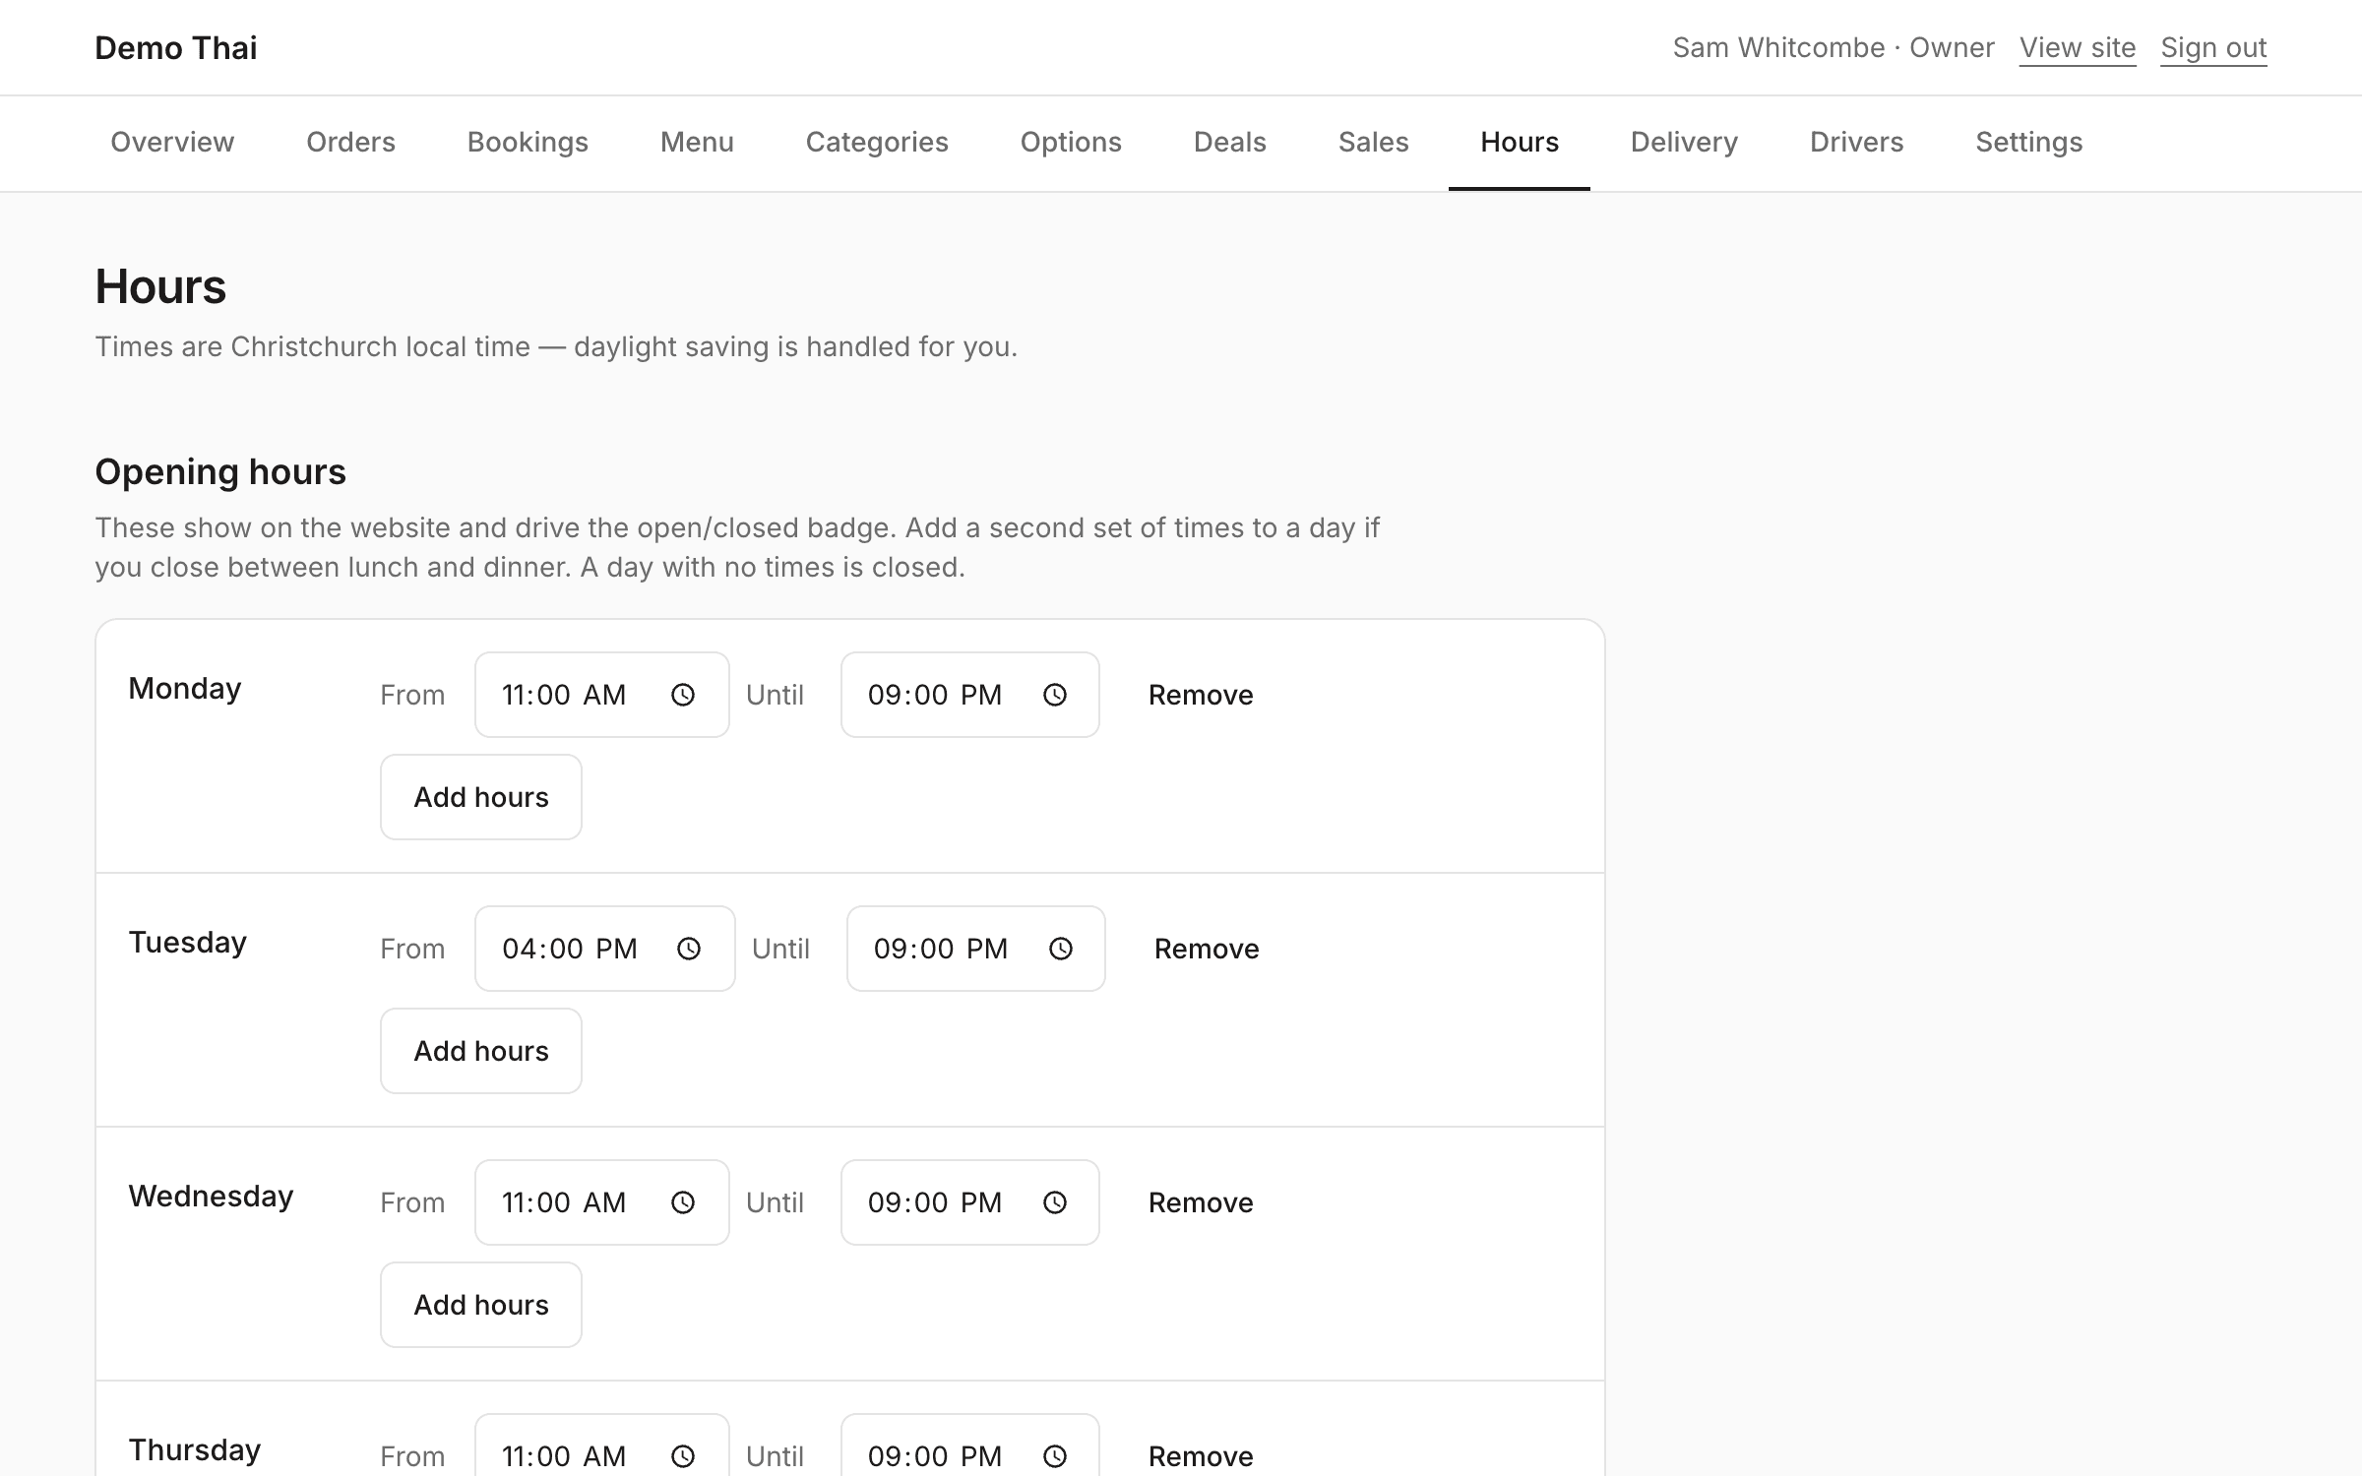The width and height of the screenshot is (2362, 1476).
Task: Add hours to Monday
Action: (x=481, y=797)
